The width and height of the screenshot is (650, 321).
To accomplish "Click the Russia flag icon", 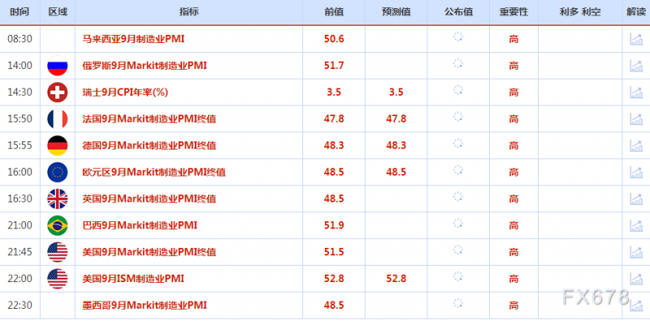I will tap(57, 66).
